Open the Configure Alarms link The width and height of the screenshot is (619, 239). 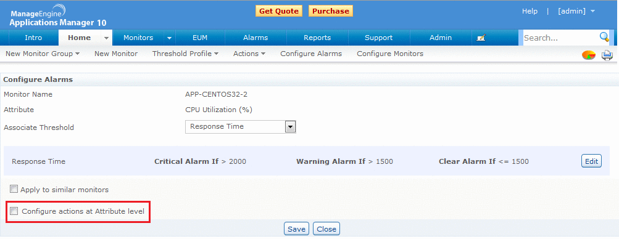pos(311,54)
